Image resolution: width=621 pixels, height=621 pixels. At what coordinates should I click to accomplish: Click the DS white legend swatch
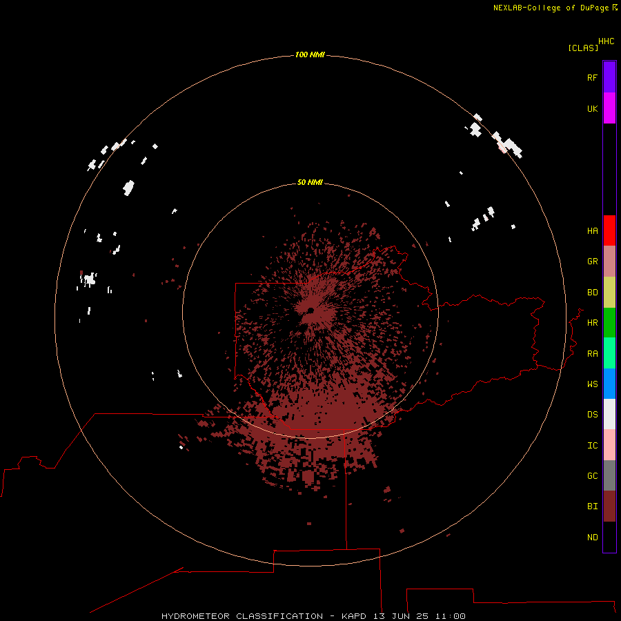609,414
